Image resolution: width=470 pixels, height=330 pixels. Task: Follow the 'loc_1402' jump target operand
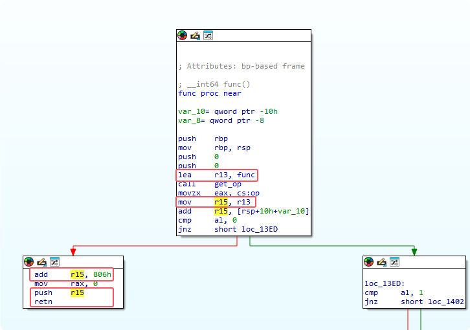tap(446, 302)
